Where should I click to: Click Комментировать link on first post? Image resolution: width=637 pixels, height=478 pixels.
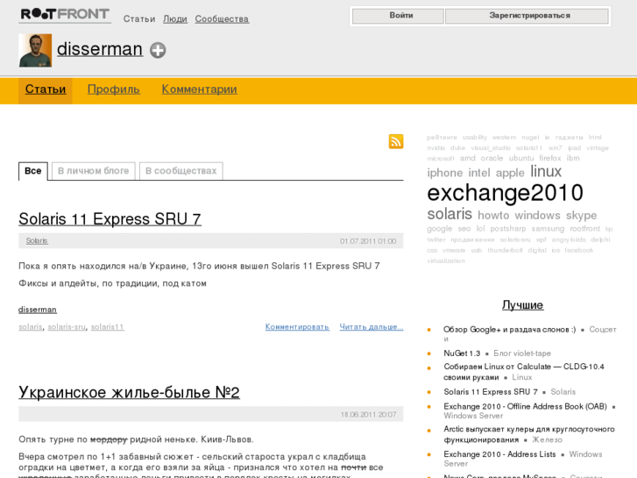[x=297, y=326]
